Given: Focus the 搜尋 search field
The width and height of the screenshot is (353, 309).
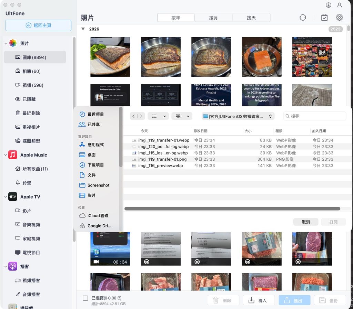Looking at the screenshot, I should coord(314,116).
